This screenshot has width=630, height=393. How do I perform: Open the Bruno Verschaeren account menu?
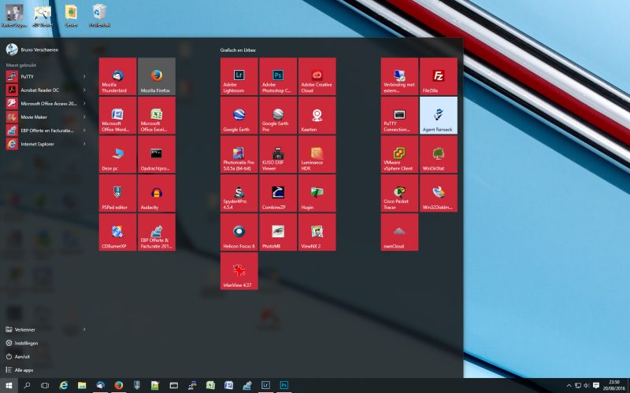tap(33, 50)
